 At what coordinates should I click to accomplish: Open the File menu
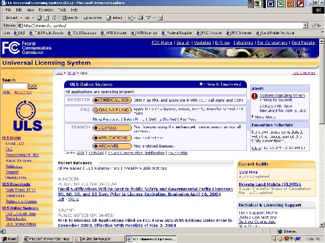pos(8,10)
